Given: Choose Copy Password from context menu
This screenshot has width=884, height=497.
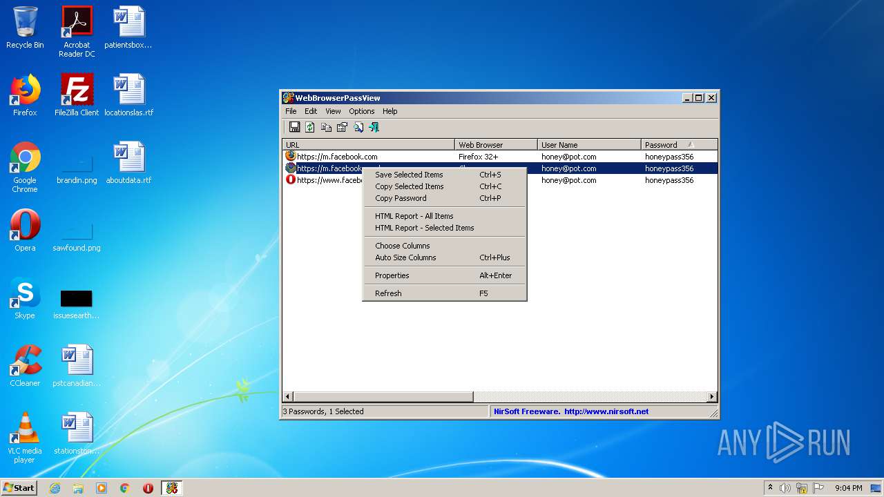Looking at the screenshot, I should click(445, 198).
